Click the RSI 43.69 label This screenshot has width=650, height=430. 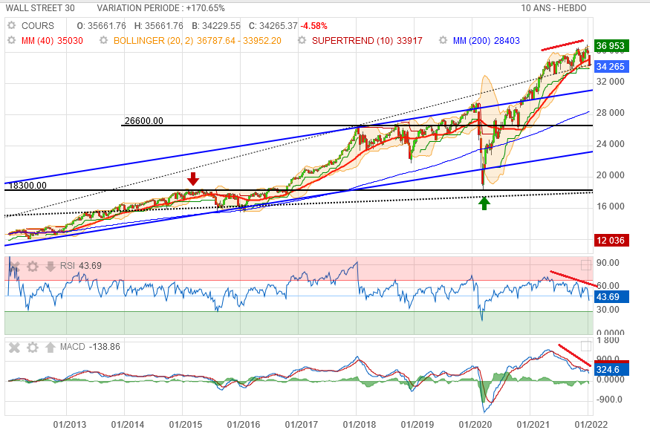coord(81,266)
